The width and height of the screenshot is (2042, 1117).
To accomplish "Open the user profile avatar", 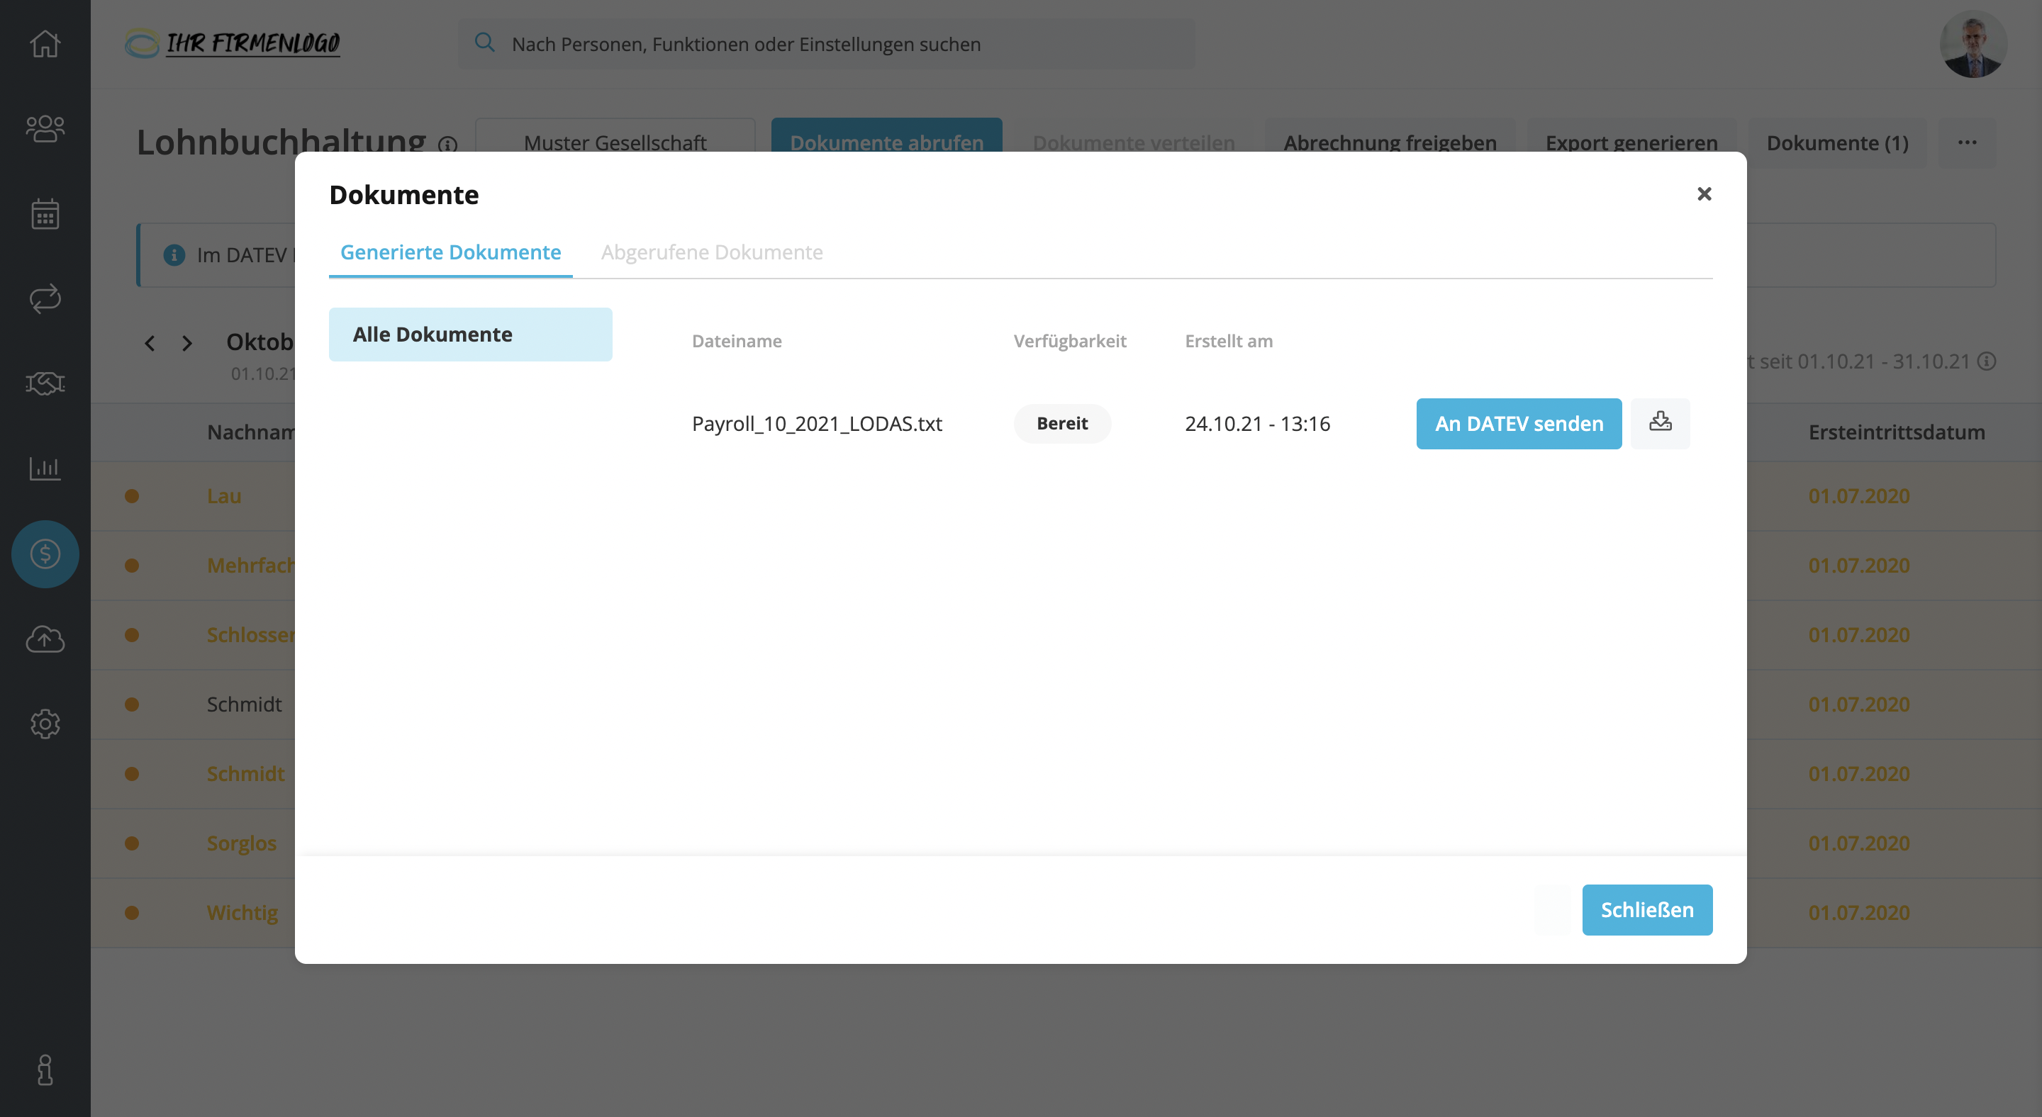I will pos(1973,43).
